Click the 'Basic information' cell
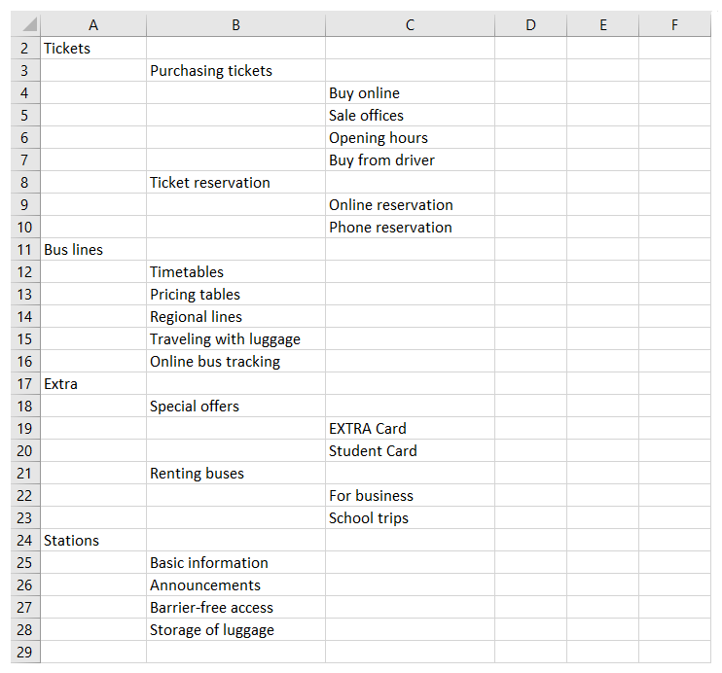 tap(235, 562)
